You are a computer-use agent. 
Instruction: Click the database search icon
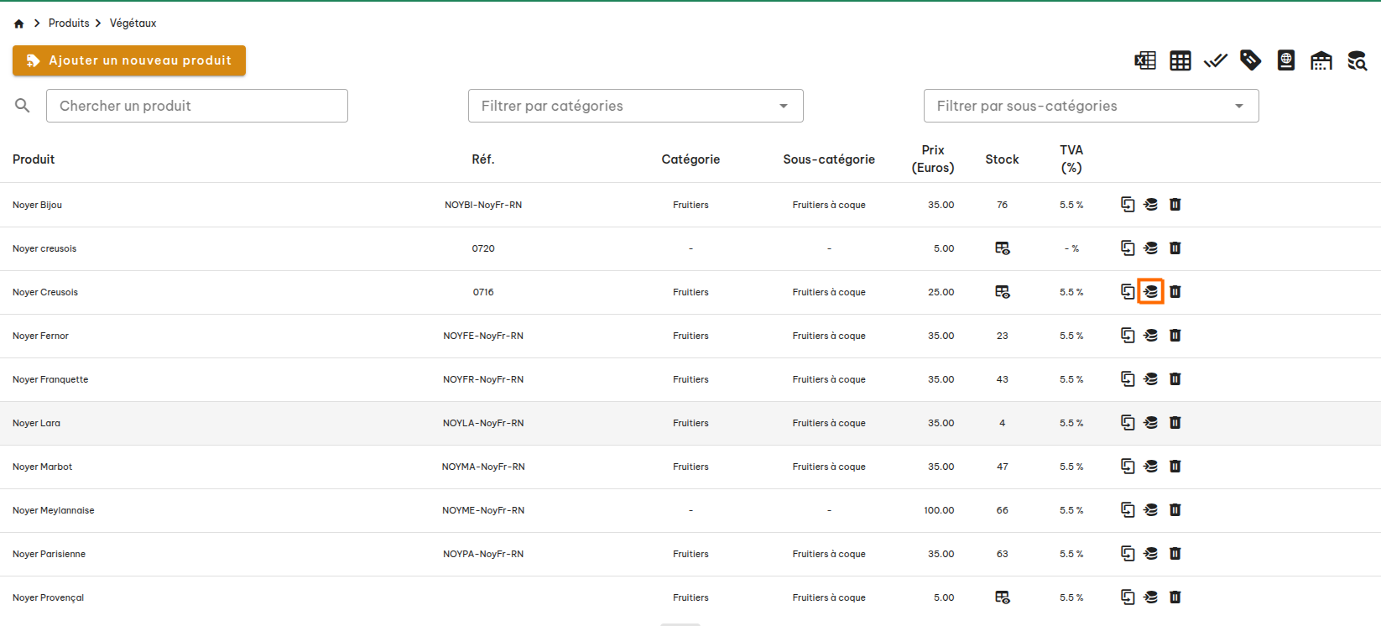(x=1357, y=60)
